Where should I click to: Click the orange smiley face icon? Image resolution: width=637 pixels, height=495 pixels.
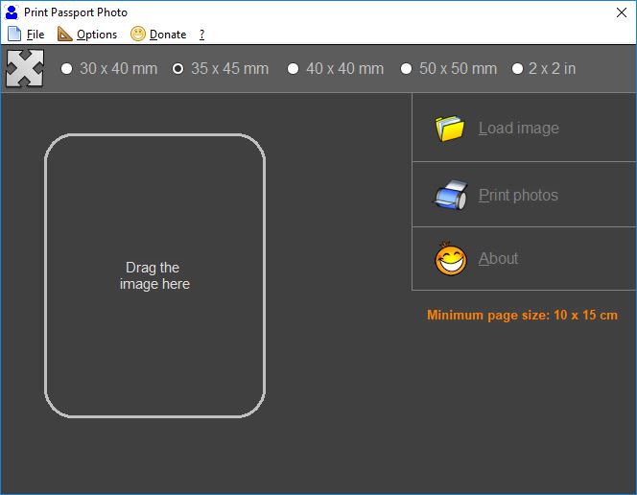pos(451,259)
